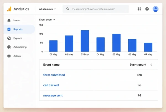Expand the All accounts dropdown
This screenshot has width=166, height=112.
coord(47,9)
